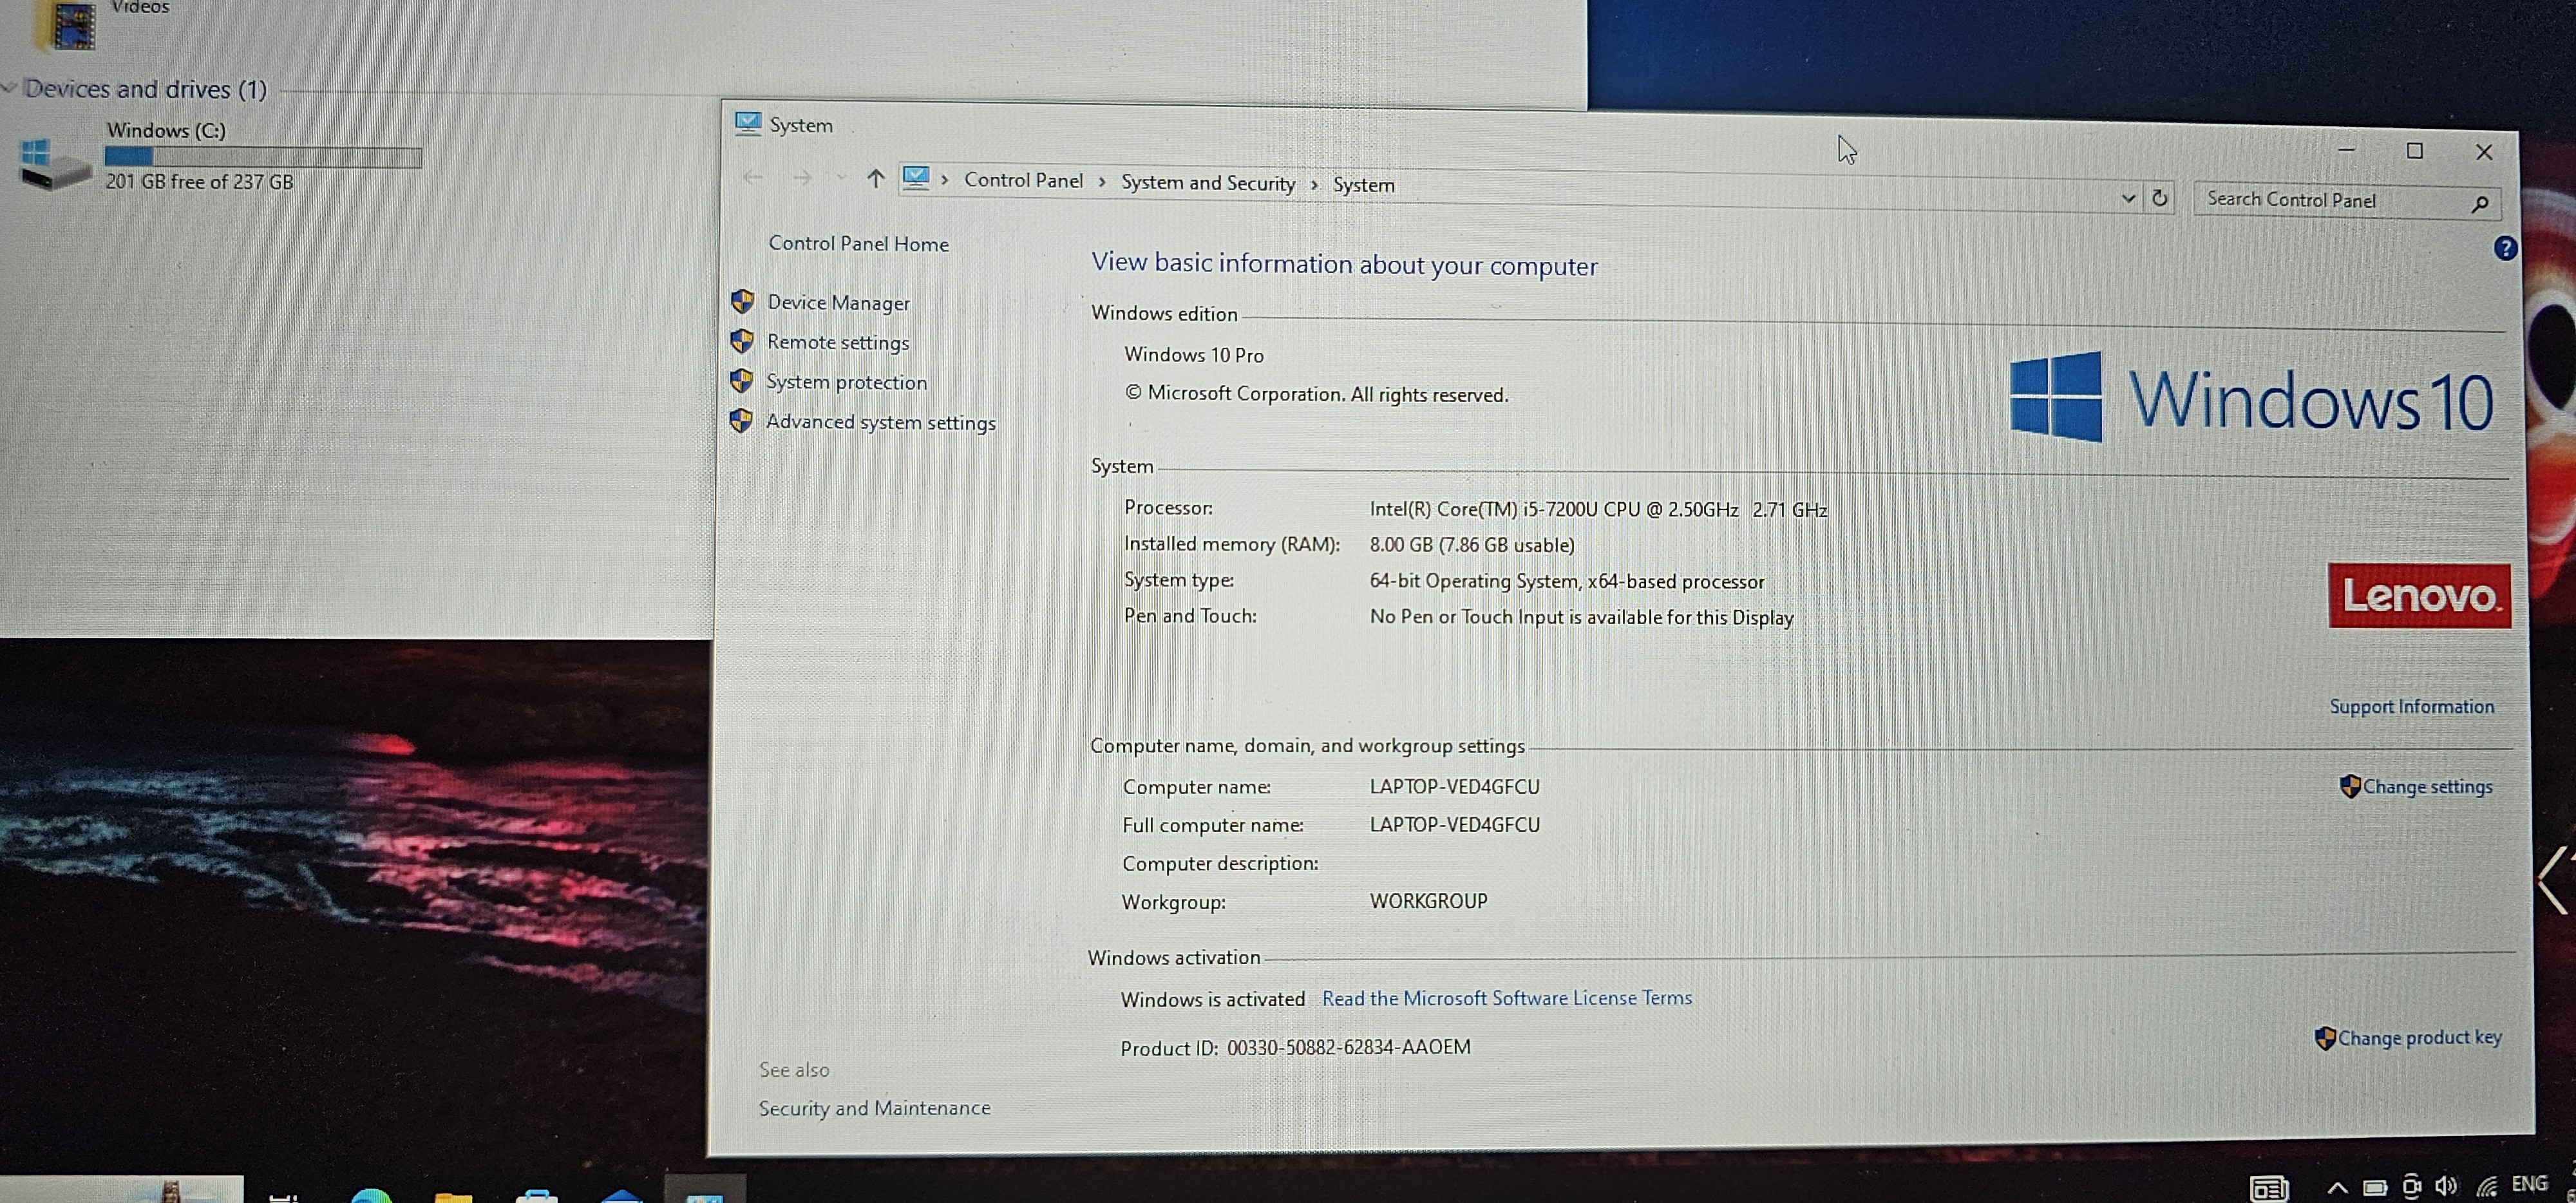This screenshot has height=1203, width=2576.
Task: Click the C: drive usage bar
Action: coord(263,157)
